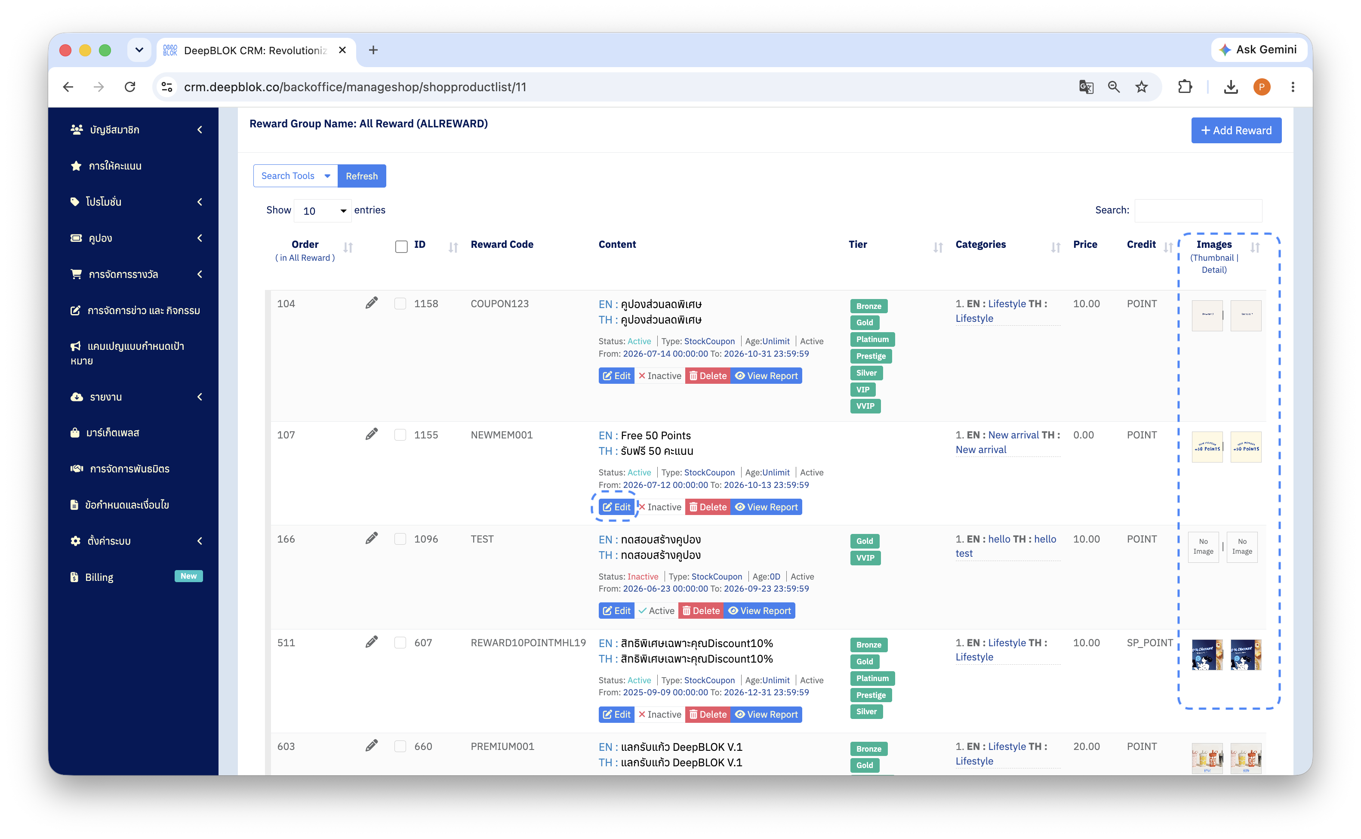
Task: Delete the COUPON123 reward
Action: tap(708, 376)
